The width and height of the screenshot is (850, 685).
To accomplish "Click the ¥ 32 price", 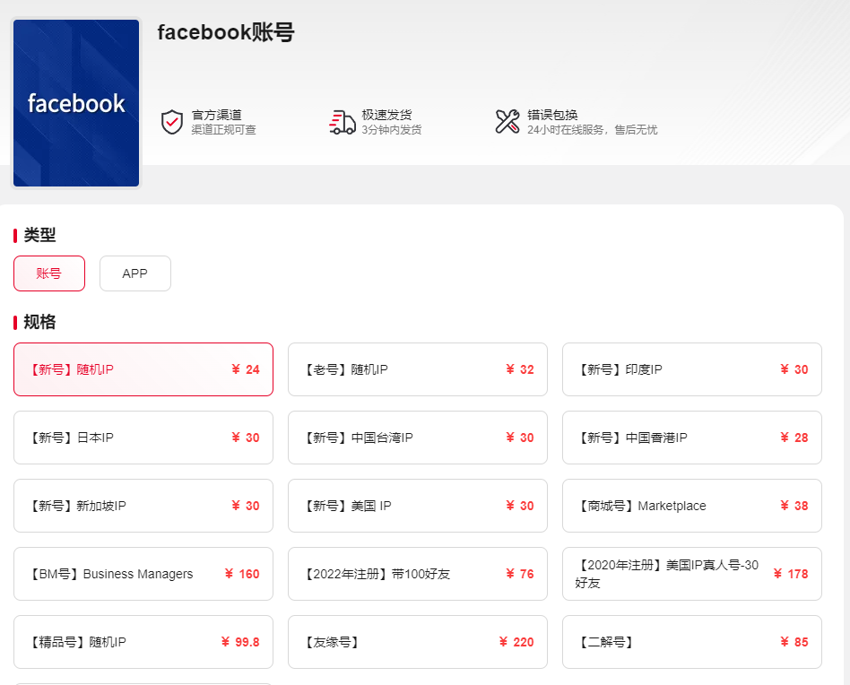I will 520,369.
